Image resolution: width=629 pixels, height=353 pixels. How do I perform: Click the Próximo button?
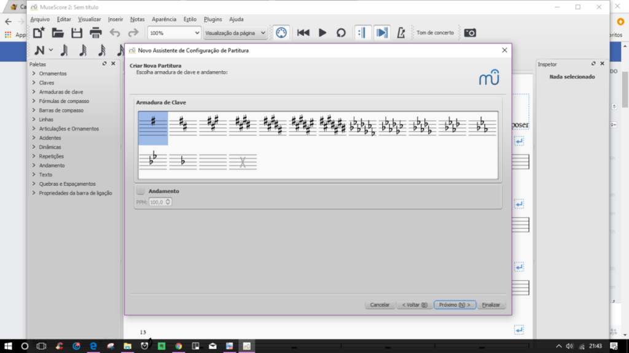(x=455, y=305)
